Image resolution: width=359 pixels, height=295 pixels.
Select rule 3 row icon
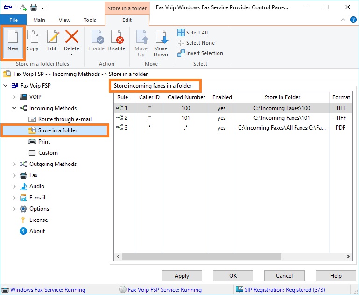click(x=120, y=128)
